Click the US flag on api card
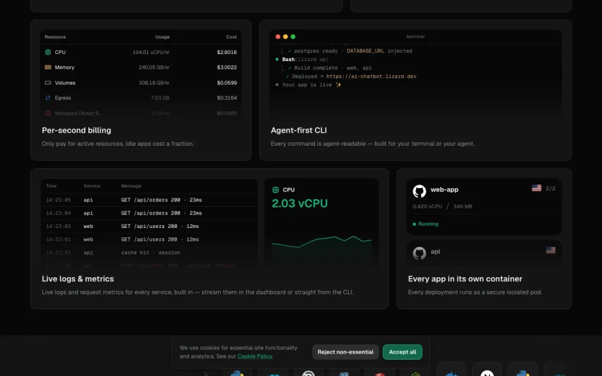602x376 pixels. (550, 250)
